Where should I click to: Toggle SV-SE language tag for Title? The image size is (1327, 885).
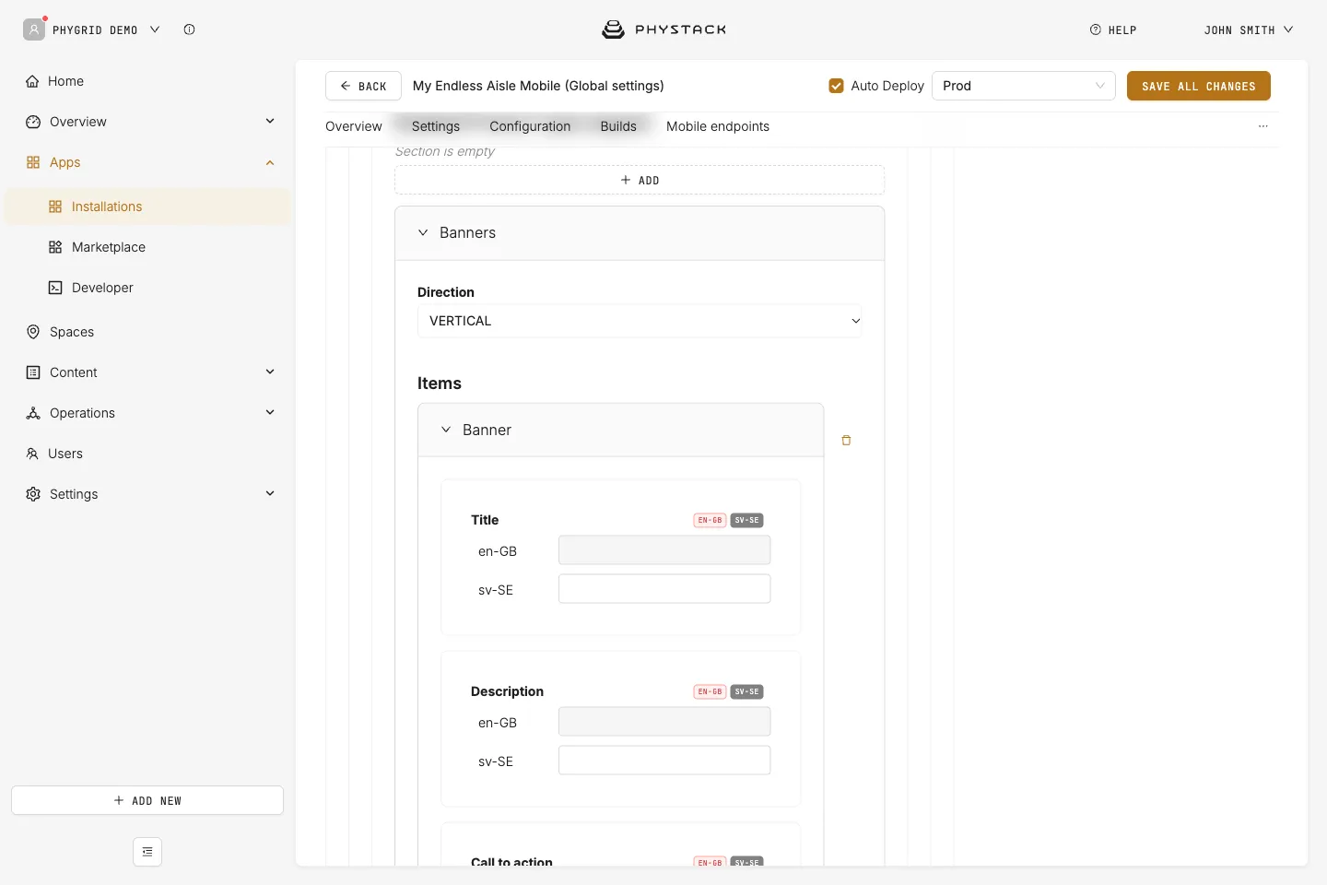747,520
